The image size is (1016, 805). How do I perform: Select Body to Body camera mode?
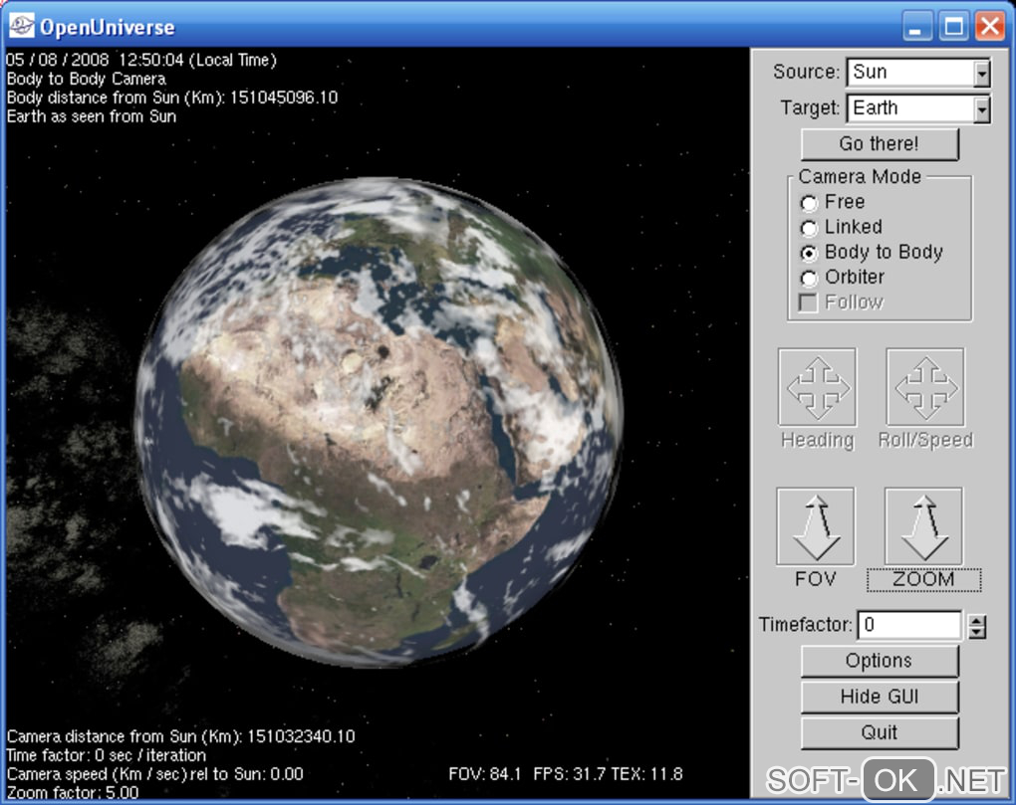[808, 253]
